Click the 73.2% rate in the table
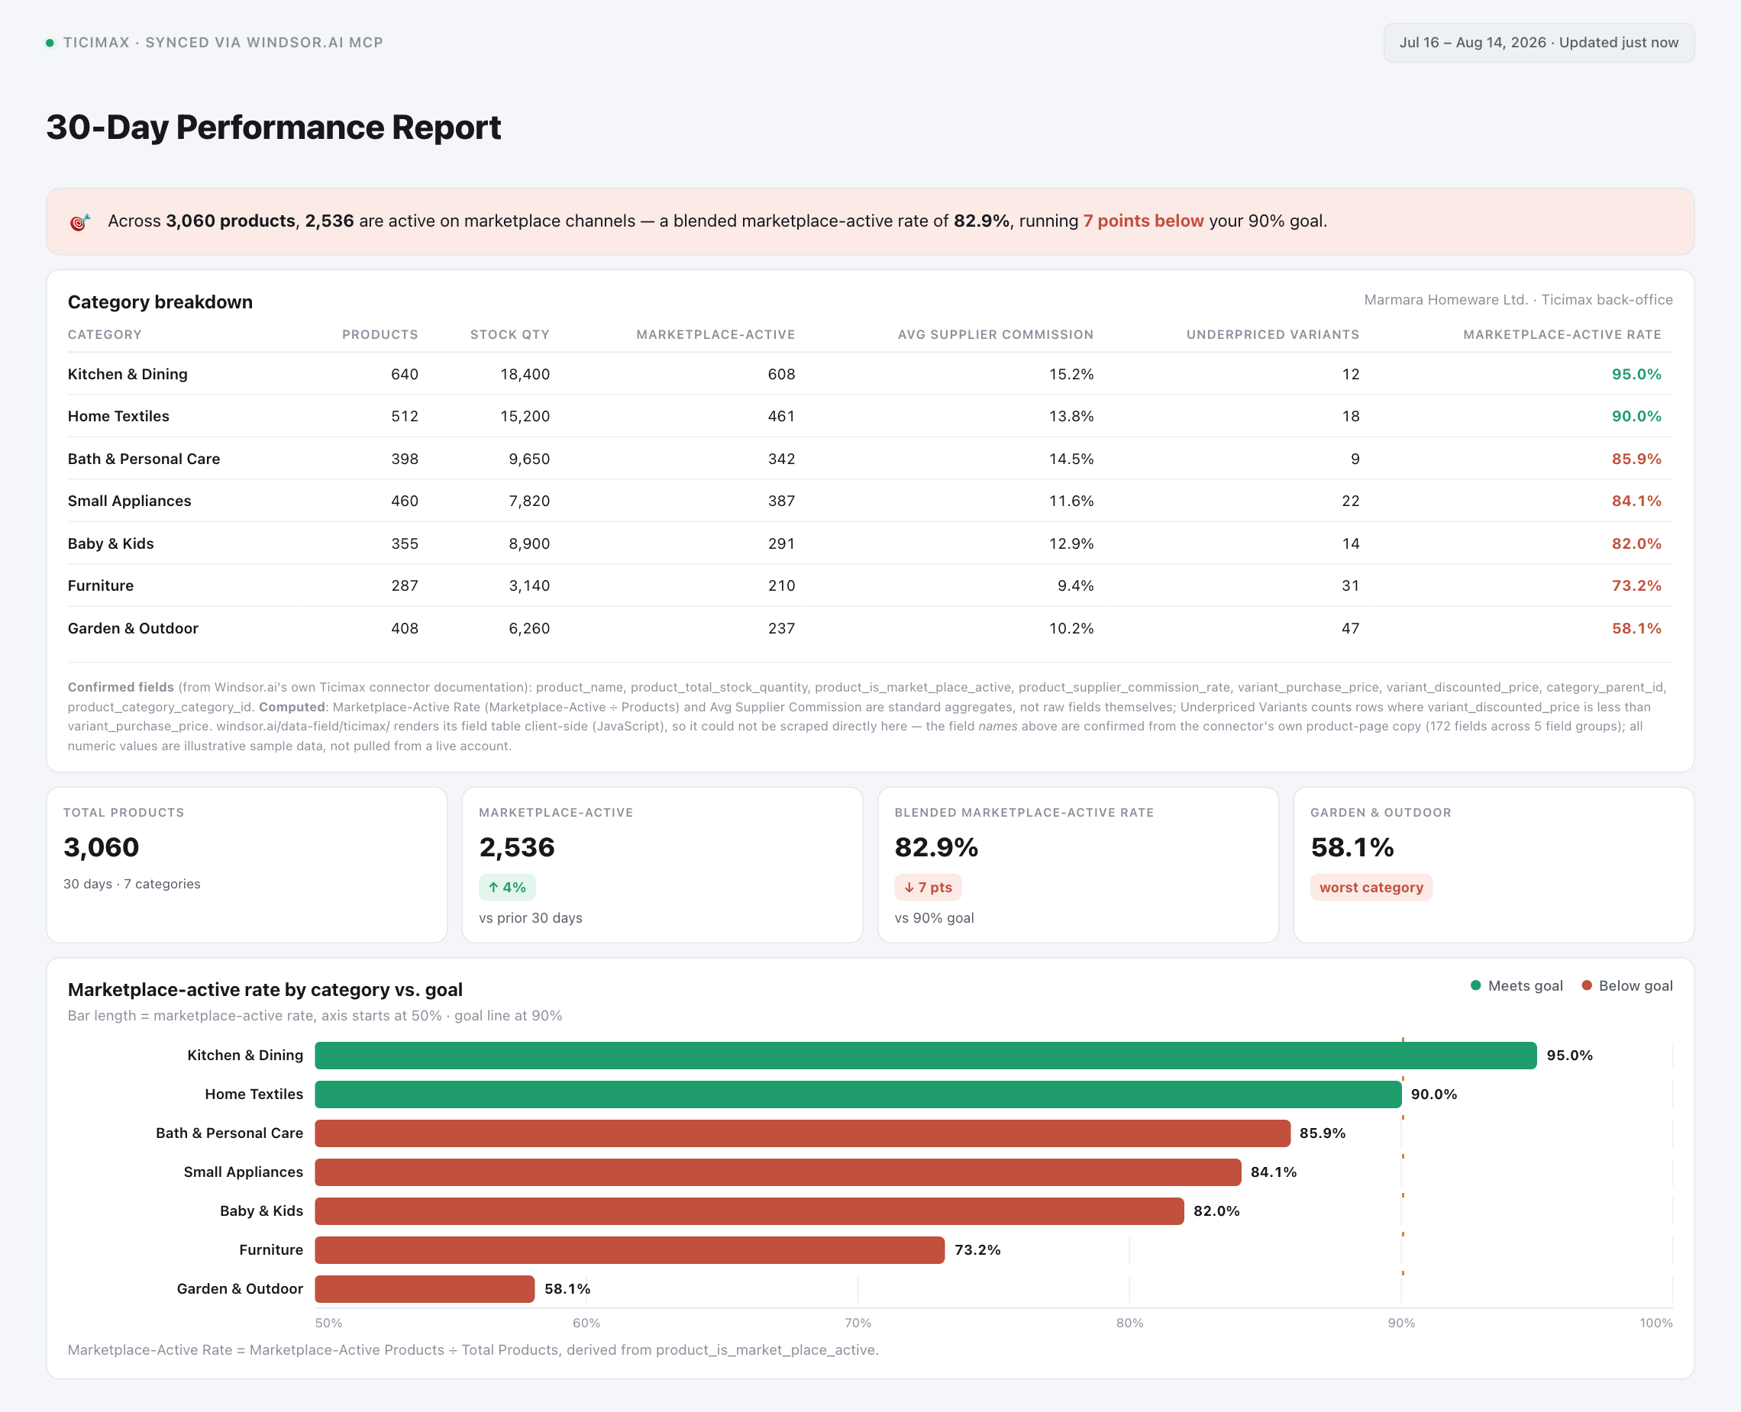Screen dimensions: 1741x1412 pos(1636,585)
